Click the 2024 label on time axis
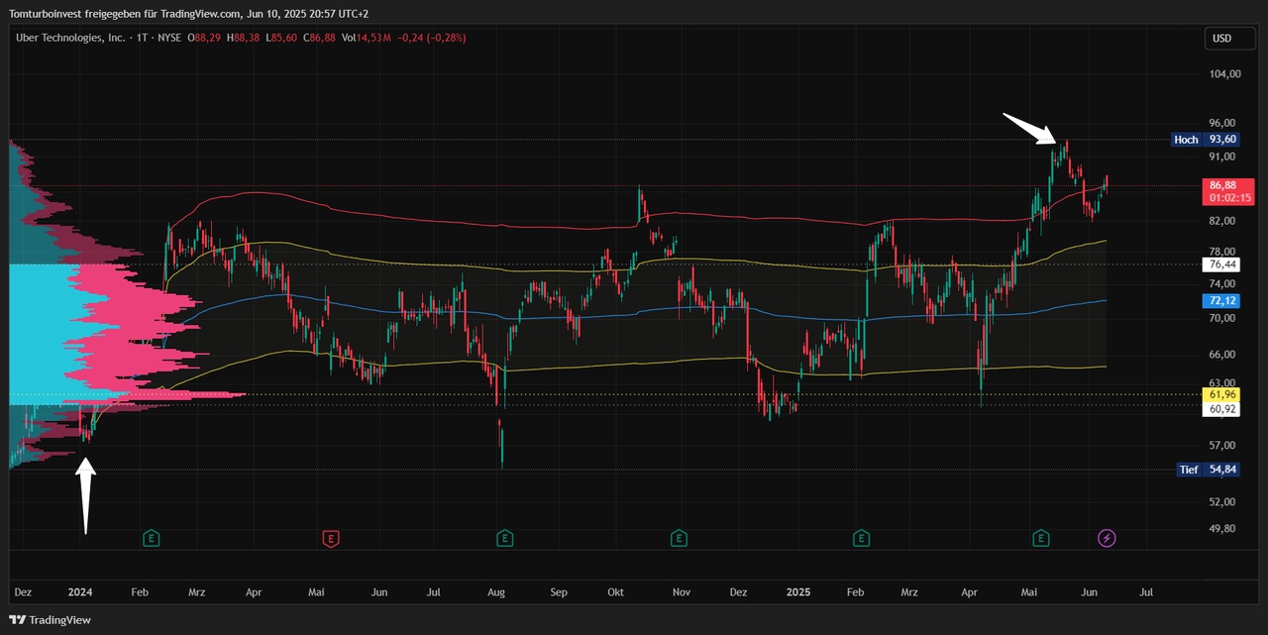1268x635 pixels. pos(80,592)
